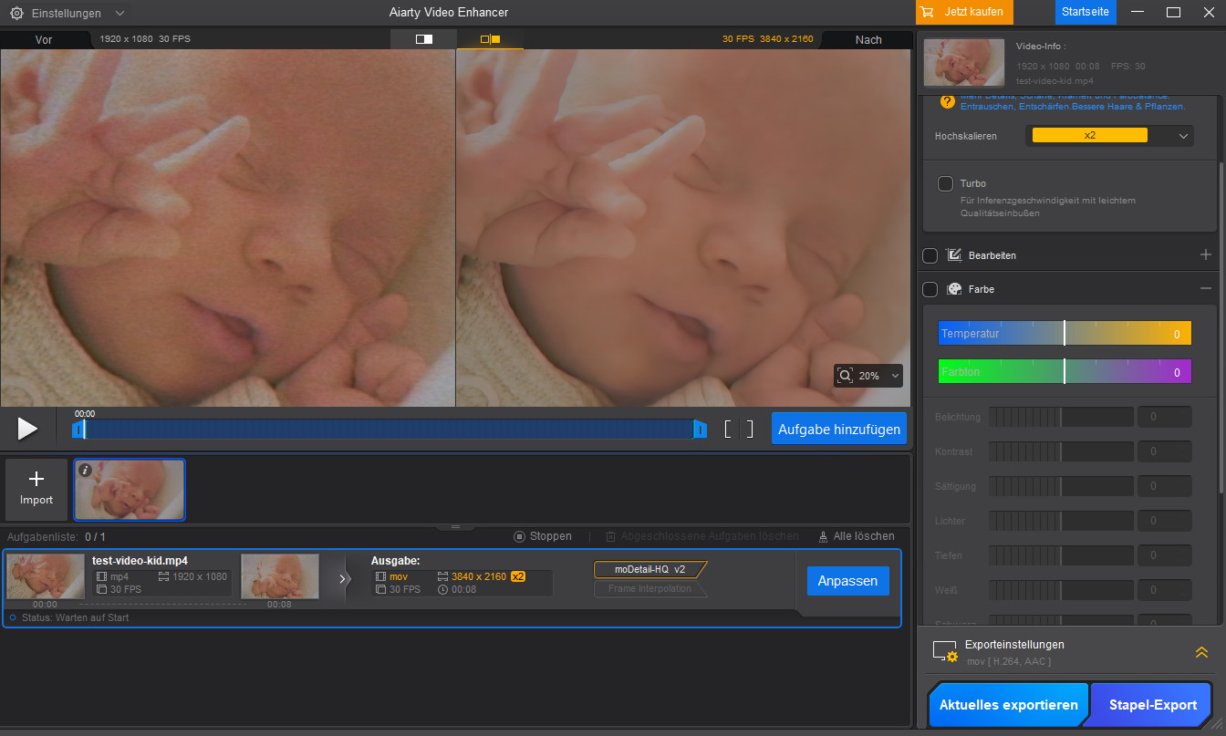This screenshot has height=736, width=1226.
Task: Expand the Bearbeiten section with plus
Action: pyautogui.click(x=1206, y=254)
